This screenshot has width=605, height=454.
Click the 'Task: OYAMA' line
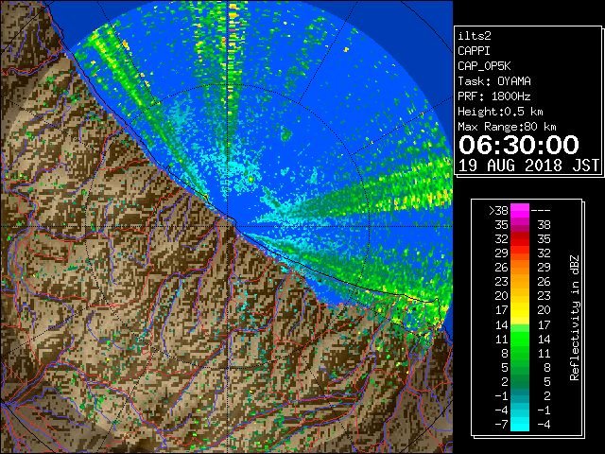point(494,81)
